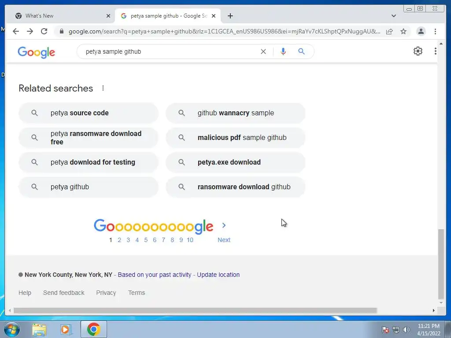This screenshot has width=451, height=338.
Task: Go to results page 10
Action: (190, 240)
